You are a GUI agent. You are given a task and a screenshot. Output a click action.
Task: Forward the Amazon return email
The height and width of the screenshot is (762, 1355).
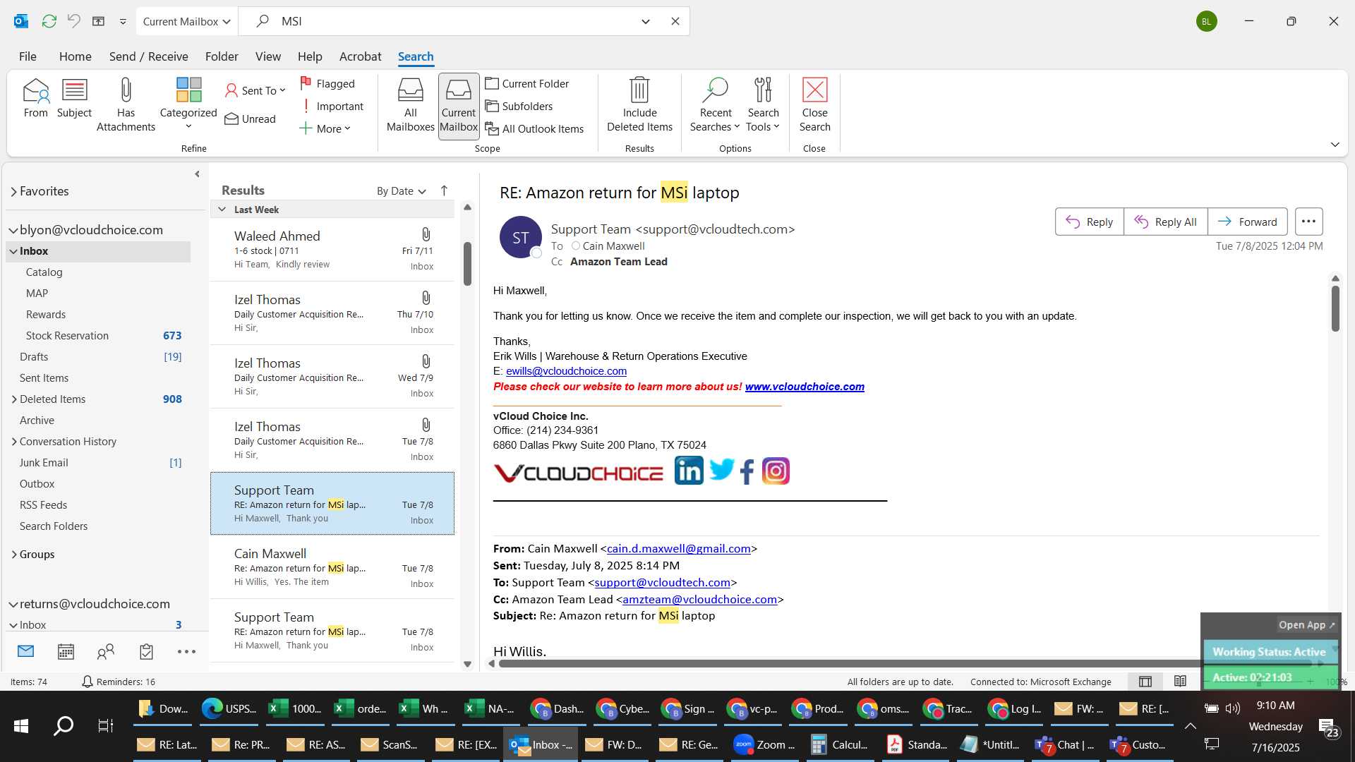(x=1247, y=222)
